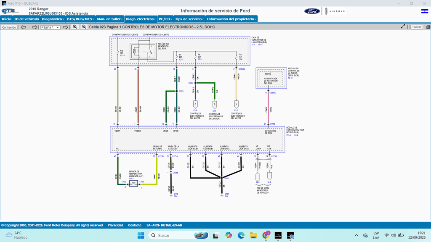Follow the 23-3 link below connector C
Image resolution: width=431 pixels, height=242 pixels.
tap(236, 110)
